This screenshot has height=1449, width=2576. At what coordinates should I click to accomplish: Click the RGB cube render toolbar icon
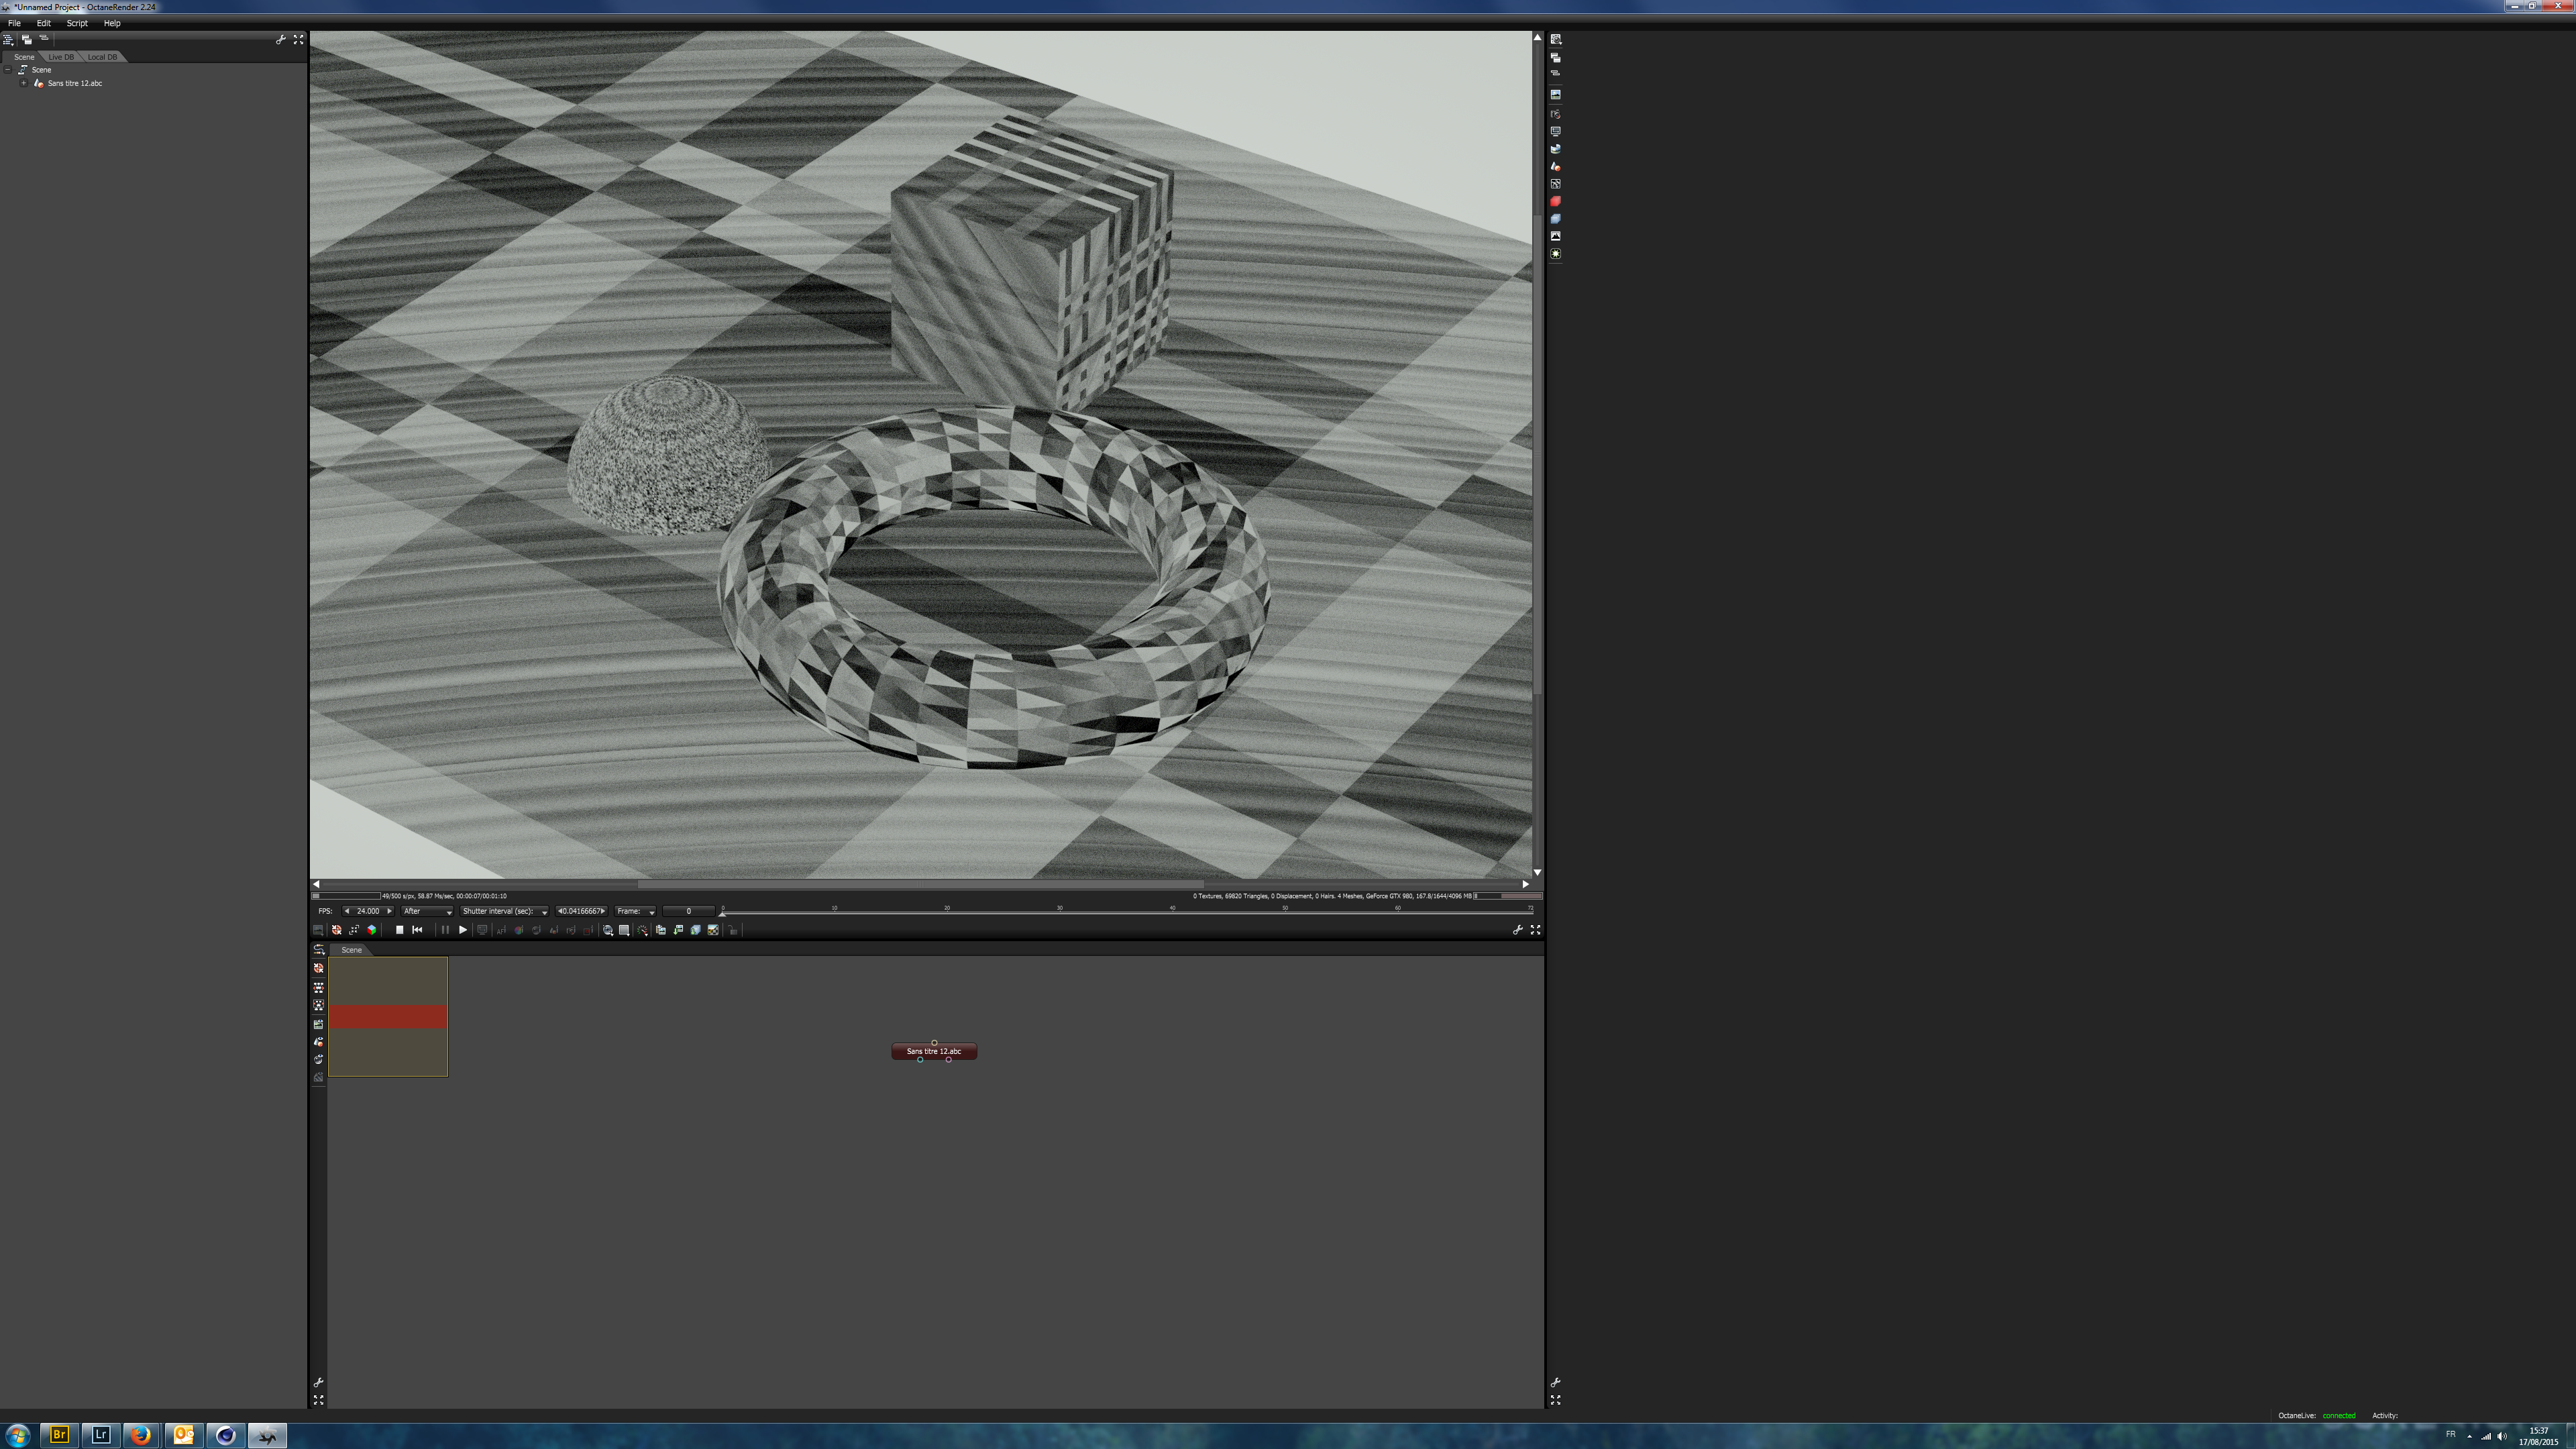point(371,930)
